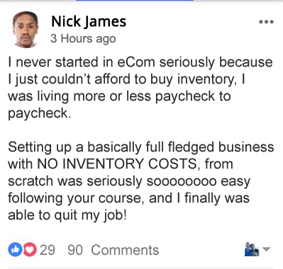The width and height of the screenshot is (283, 269).
Task: Click the Nick James name link
Action: [x=89, y=21]
